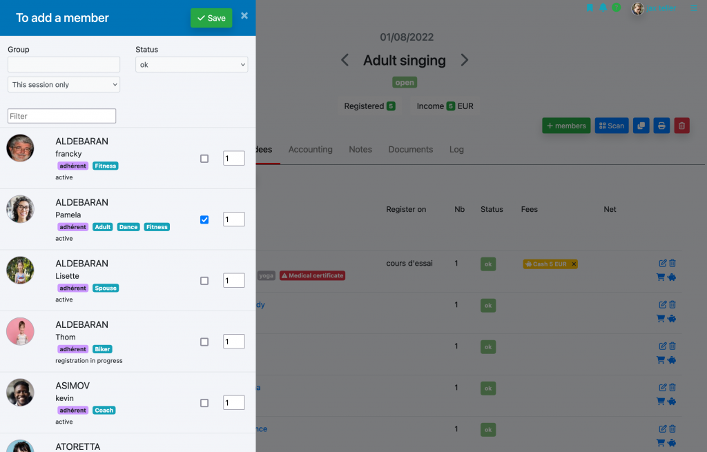Viewport: 707px width, 452px height.
Task: Switch to the Log tab
Action: click(456, 149)
